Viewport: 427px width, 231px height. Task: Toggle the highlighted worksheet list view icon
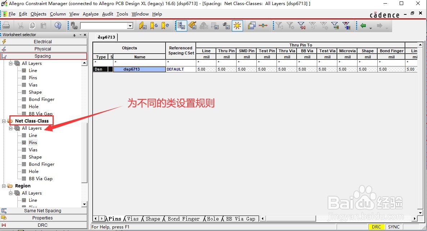[x=181, y=26]
